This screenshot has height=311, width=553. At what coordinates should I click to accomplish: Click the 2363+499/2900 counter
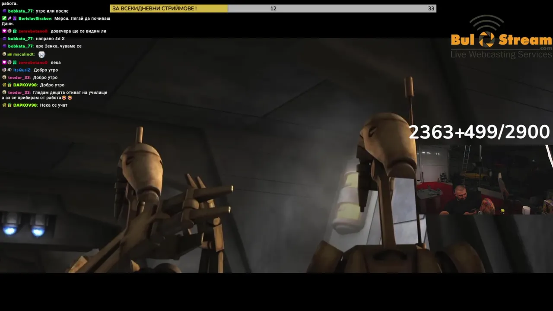[x=479, y=132]
